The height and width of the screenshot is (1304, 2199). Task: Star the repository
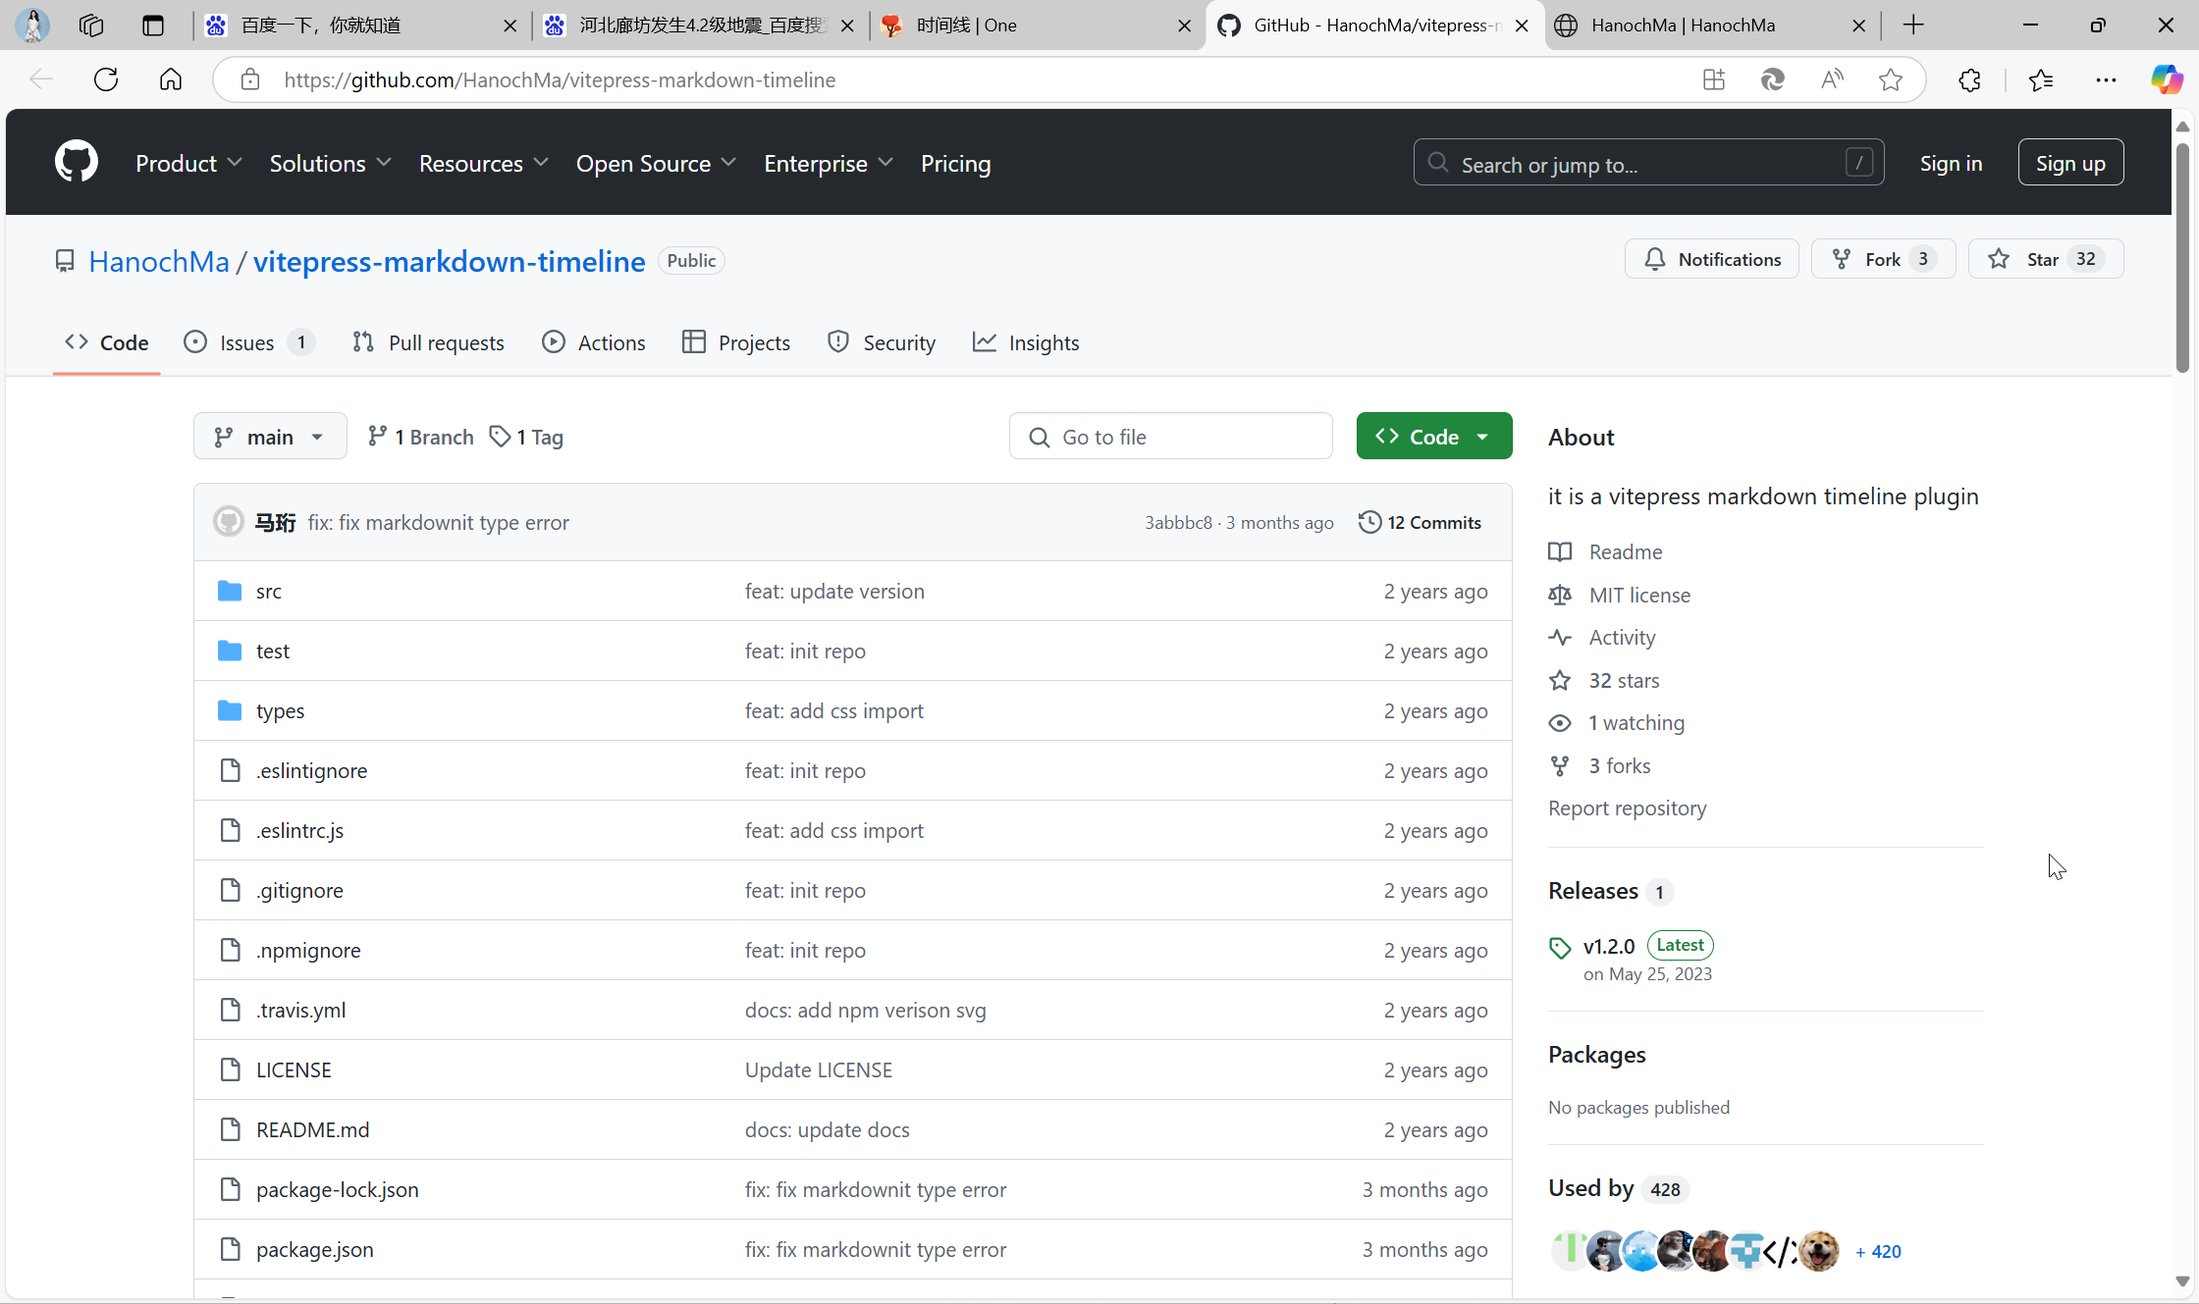click(x=2046, y=259)
